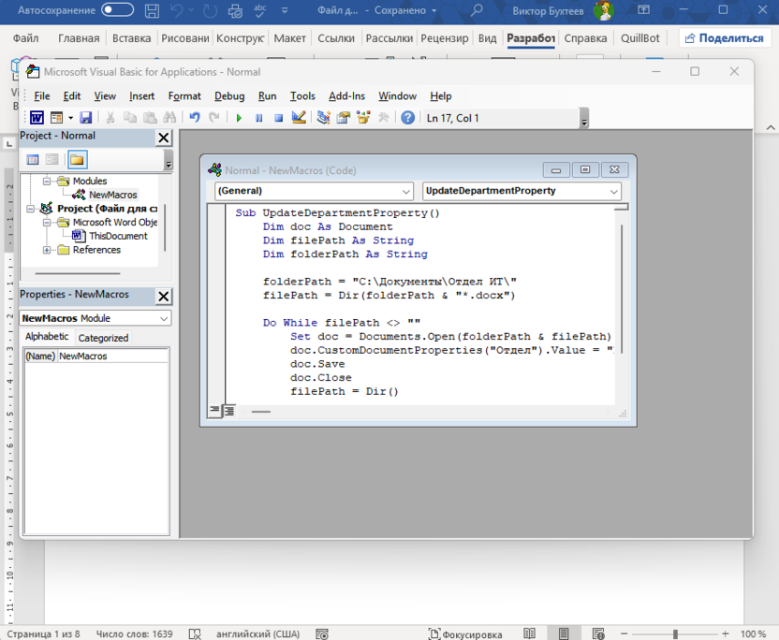
Task: Click the Поделиться share button
Action: [726, 38]
